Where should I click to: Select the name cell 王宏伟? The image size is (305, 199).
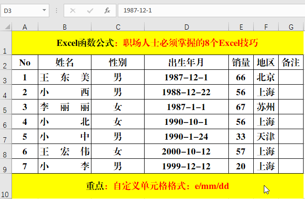[65, 151]
